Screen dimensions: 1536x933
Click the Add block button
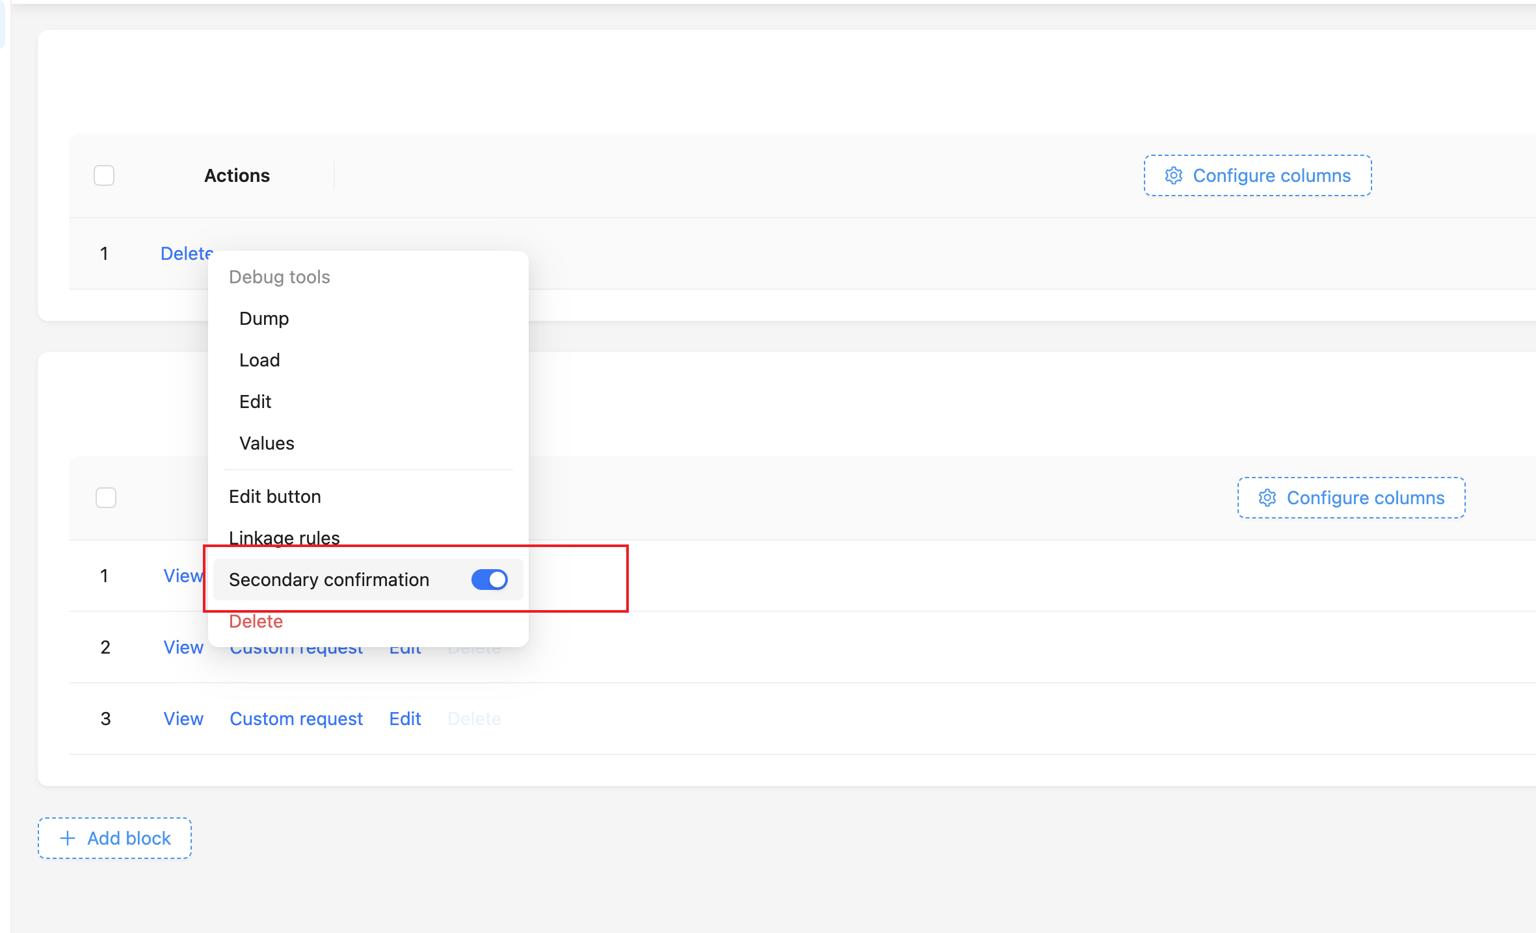coord(114,838)
